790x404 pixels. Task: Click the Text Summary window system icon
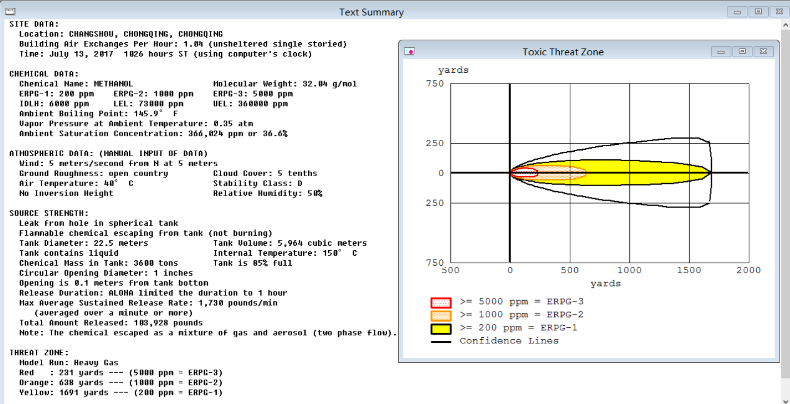coord(10,11)
